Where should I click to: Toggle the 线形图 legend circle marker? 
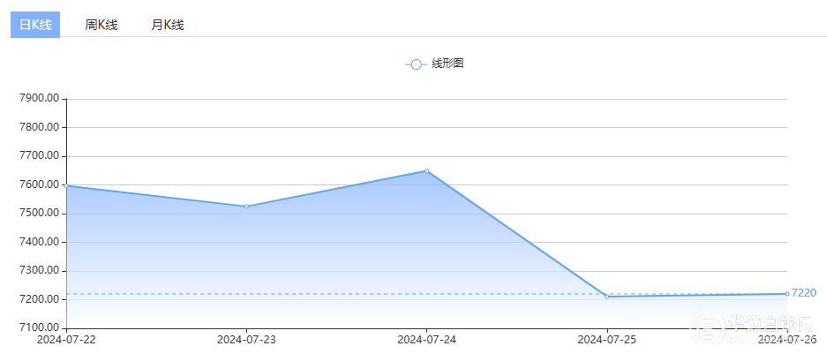coord(417,64)
